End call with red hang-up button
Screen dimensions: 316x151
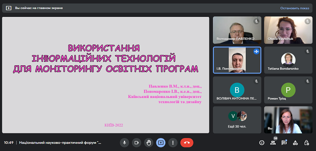pyautogui.click(x=187, y=143)
